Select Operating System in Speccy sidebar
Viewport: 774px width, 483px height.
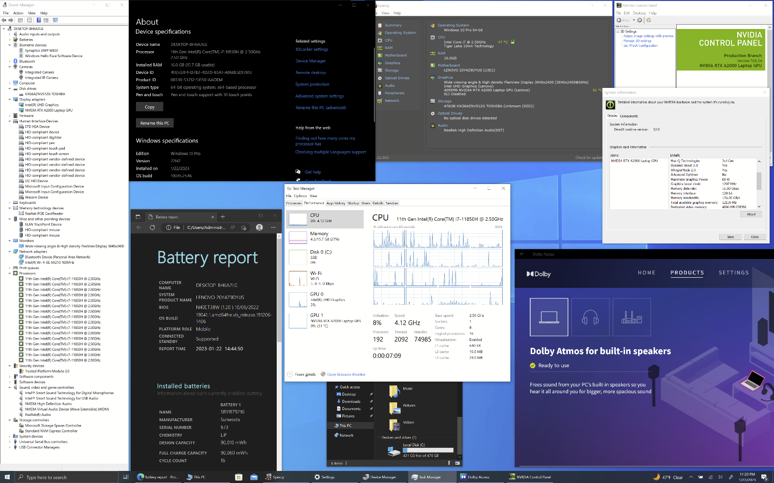(x=400, y=33)
